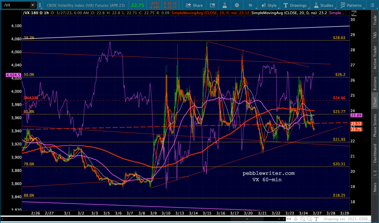The image size is (379, 223).
Task: Click the 3/15 date on the time axis
Action: click(207, 213)
